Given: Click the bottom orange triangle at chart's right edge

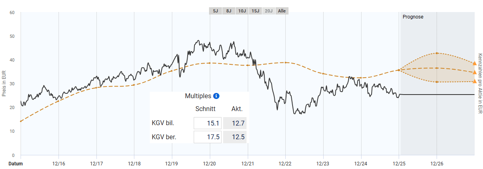Looking at the screenshot, I should point(475,81).
